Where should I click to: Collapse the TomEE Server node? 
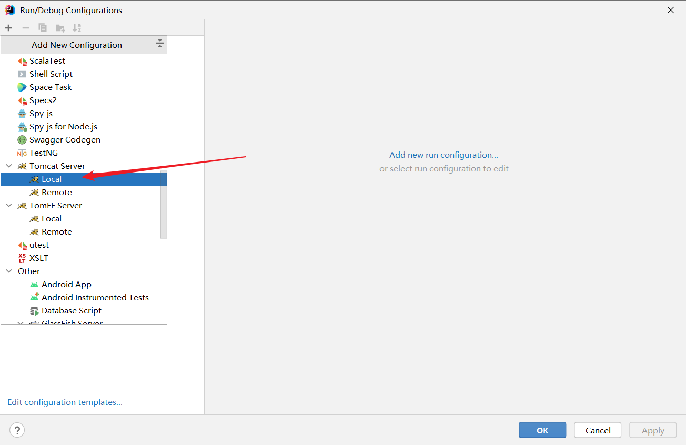(9, 206)
